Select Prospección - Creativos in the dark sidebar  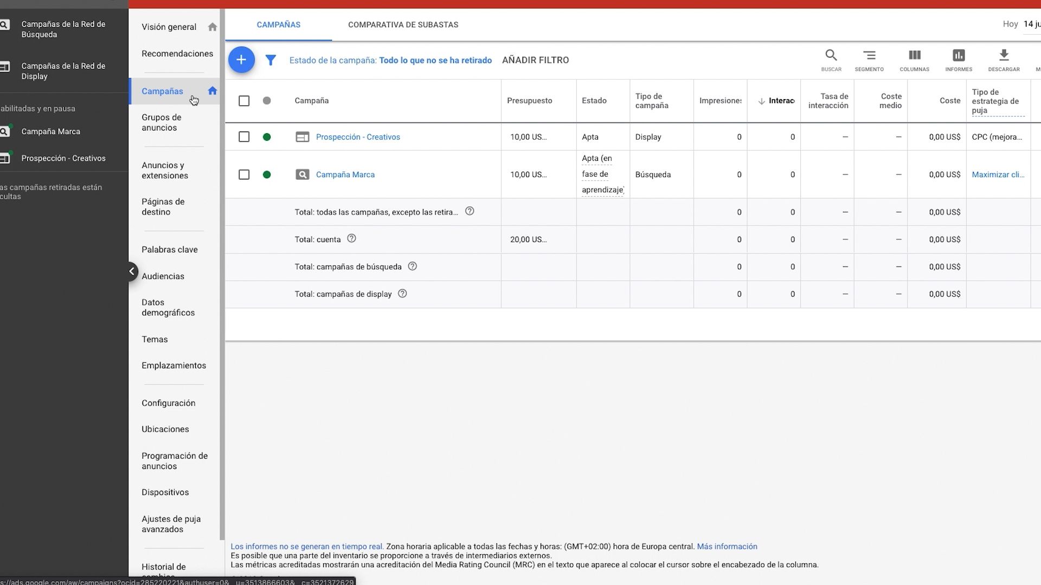63,158
